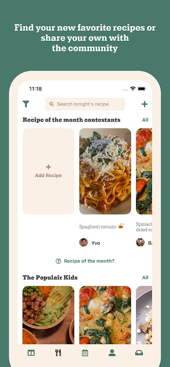170x367 pixels.
Task: Tap the Recipe of the month? link
Action: click(x=89, y=261)
